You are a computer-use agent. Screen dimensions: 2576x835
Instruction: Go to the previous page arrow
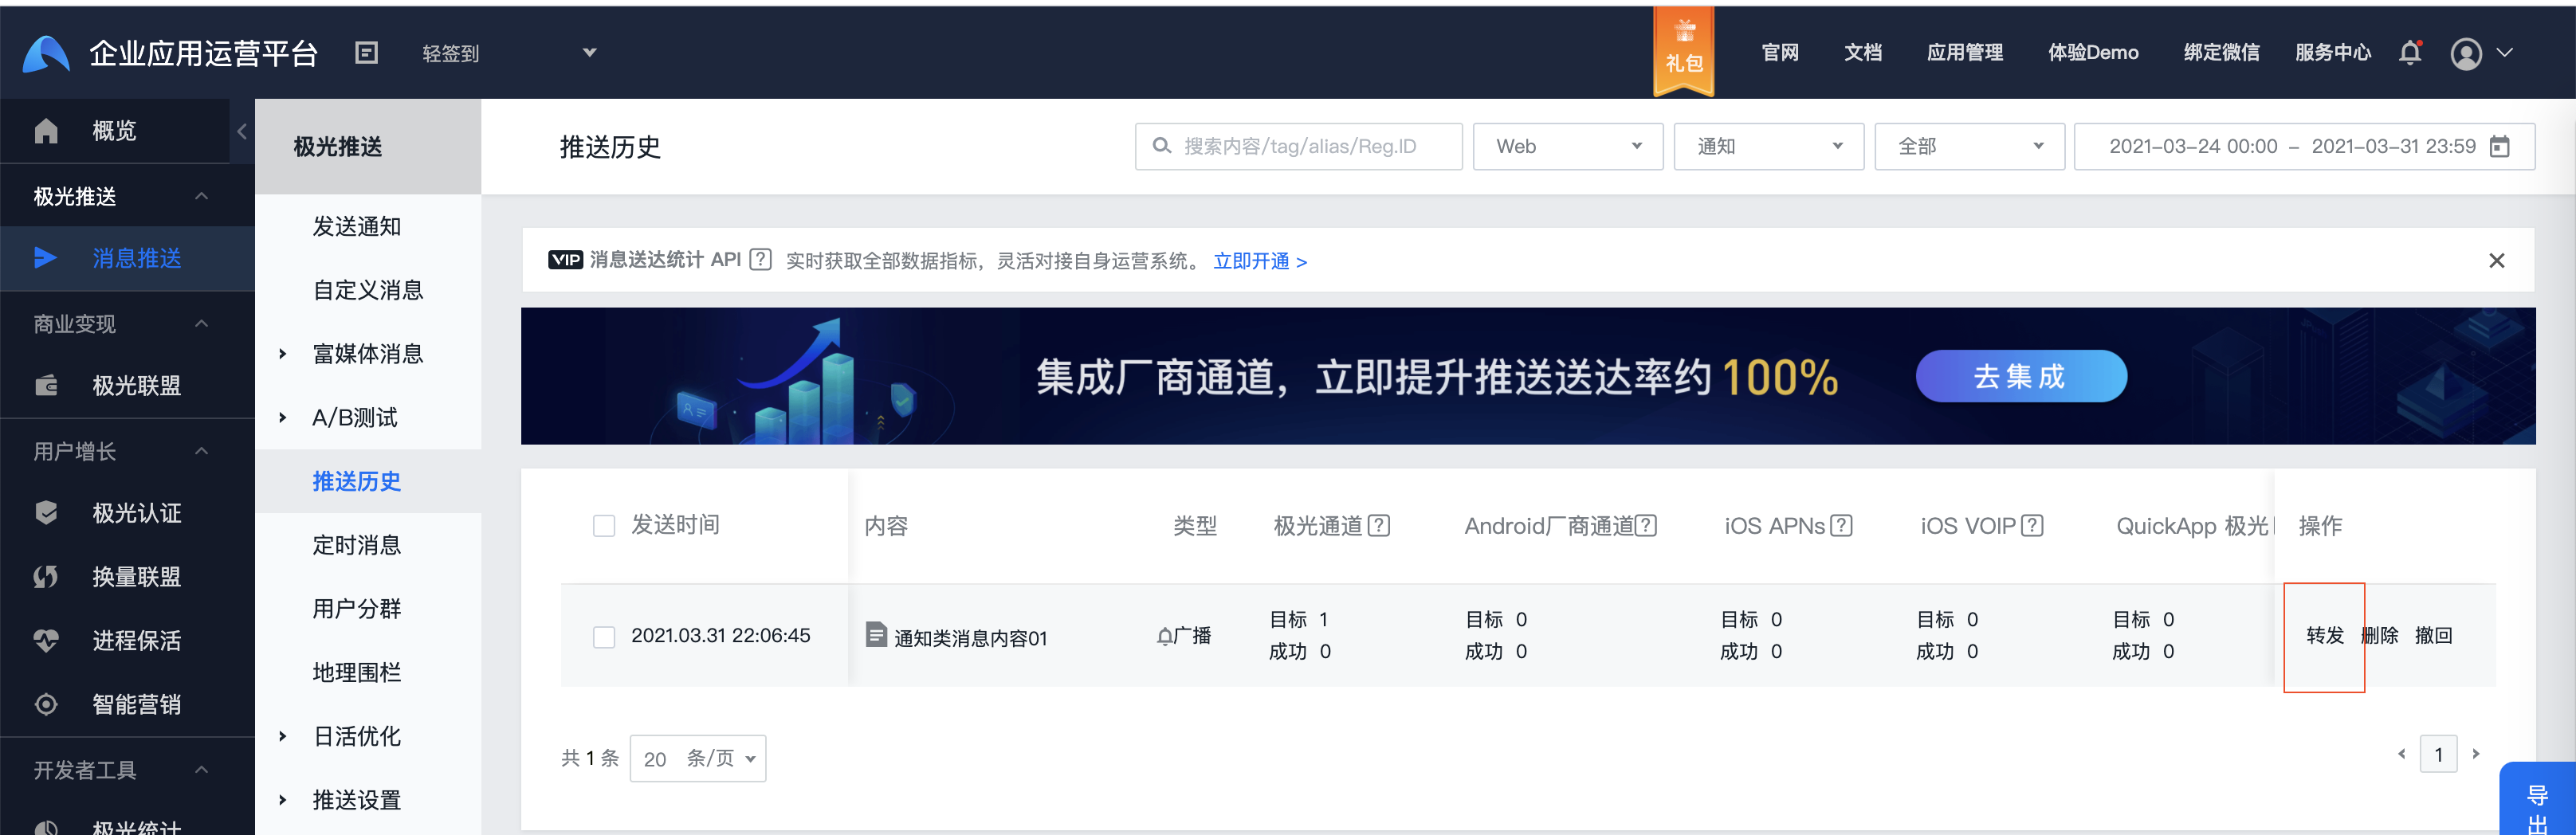point(2401,754)
